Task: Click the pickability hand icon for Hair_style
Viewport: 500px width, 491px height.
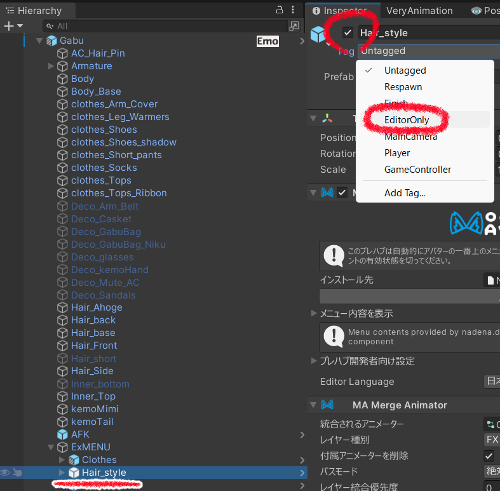Action: pos(18,472)
